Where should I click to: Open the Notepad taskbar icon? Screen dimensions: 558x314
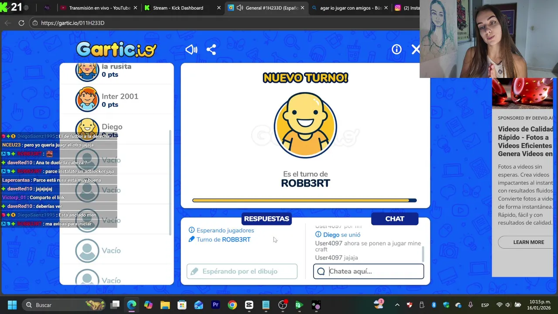(266, 305)
